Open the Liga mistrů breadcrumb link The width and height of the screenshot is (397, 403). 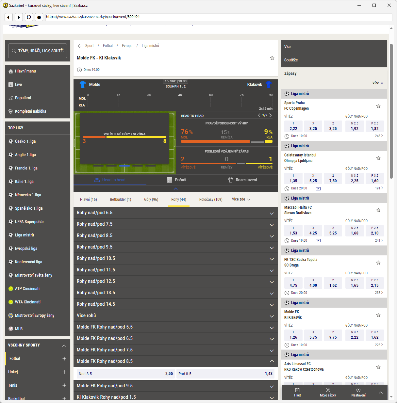pos(150,46)
